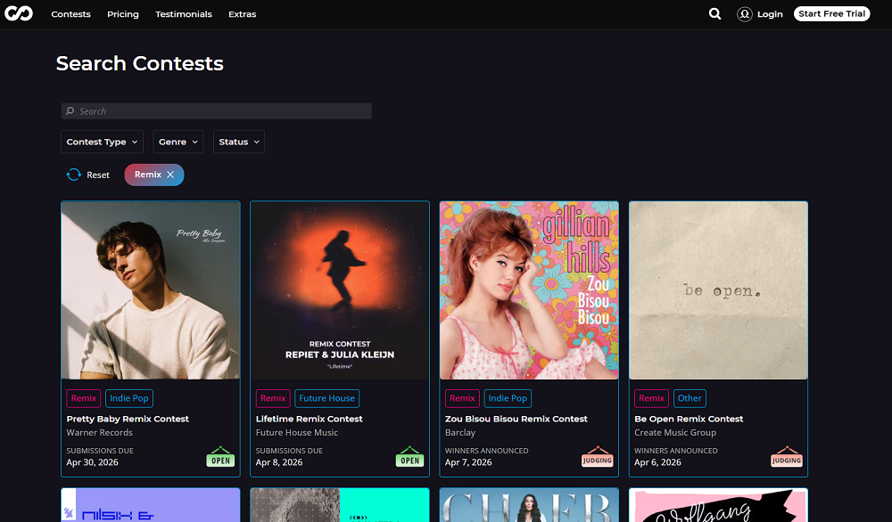Click the Start Free Trial button

coord(831,13)
